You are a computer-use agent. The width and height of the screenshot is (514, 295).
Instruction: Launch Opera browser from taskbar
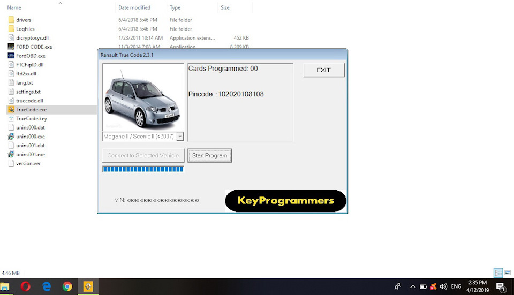[x=26, y=287]
